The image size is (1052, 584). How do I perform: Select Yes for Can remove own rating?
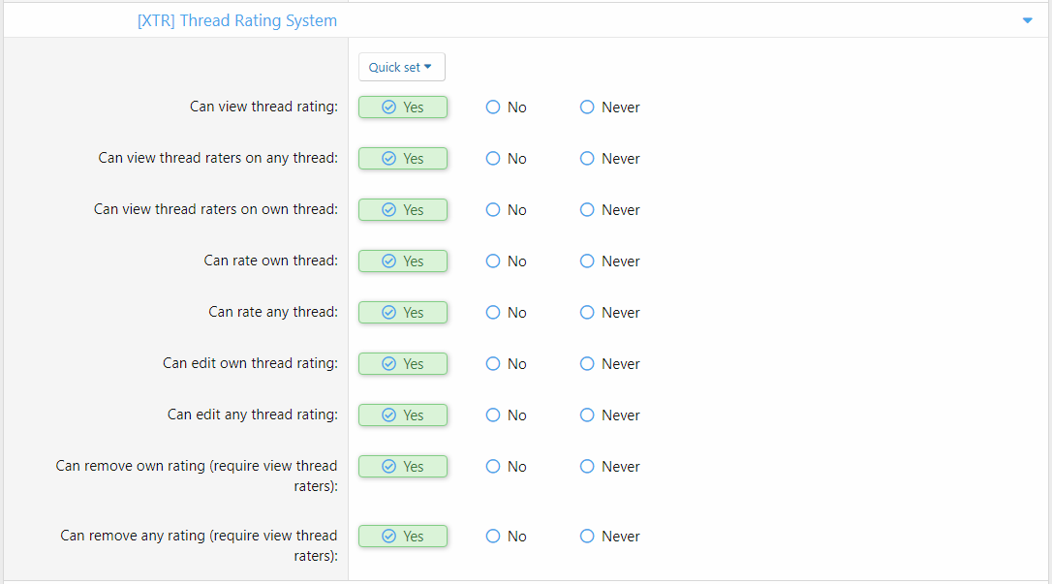click(x=403, y=467)
